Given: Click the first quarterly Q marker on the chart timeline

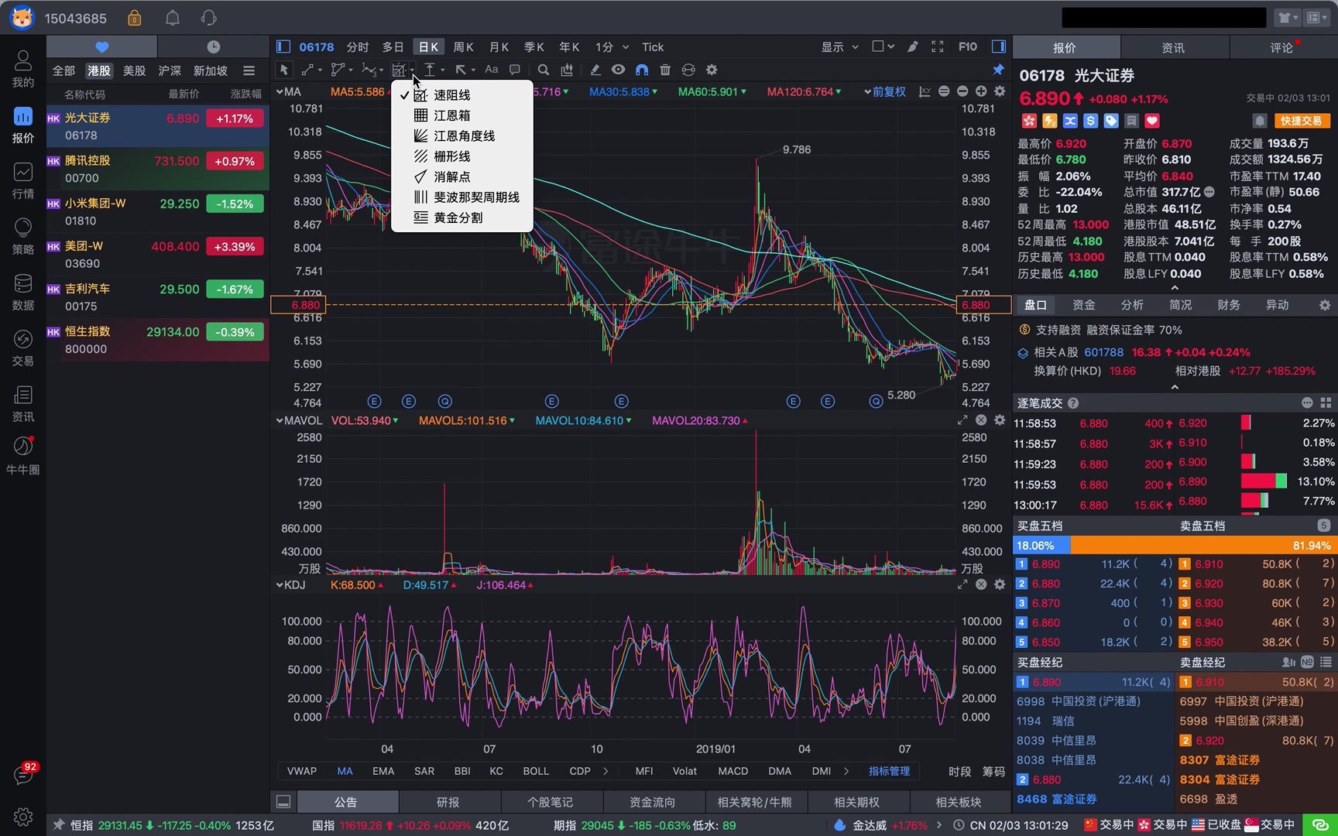Looking at the screenshot, I should (444, 401).
